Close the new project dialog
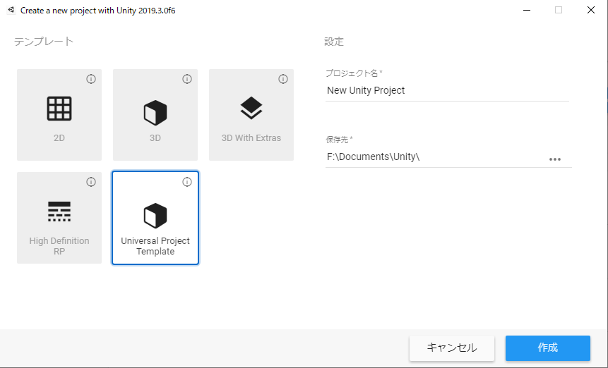608x368 pixels. pos(590,10)
